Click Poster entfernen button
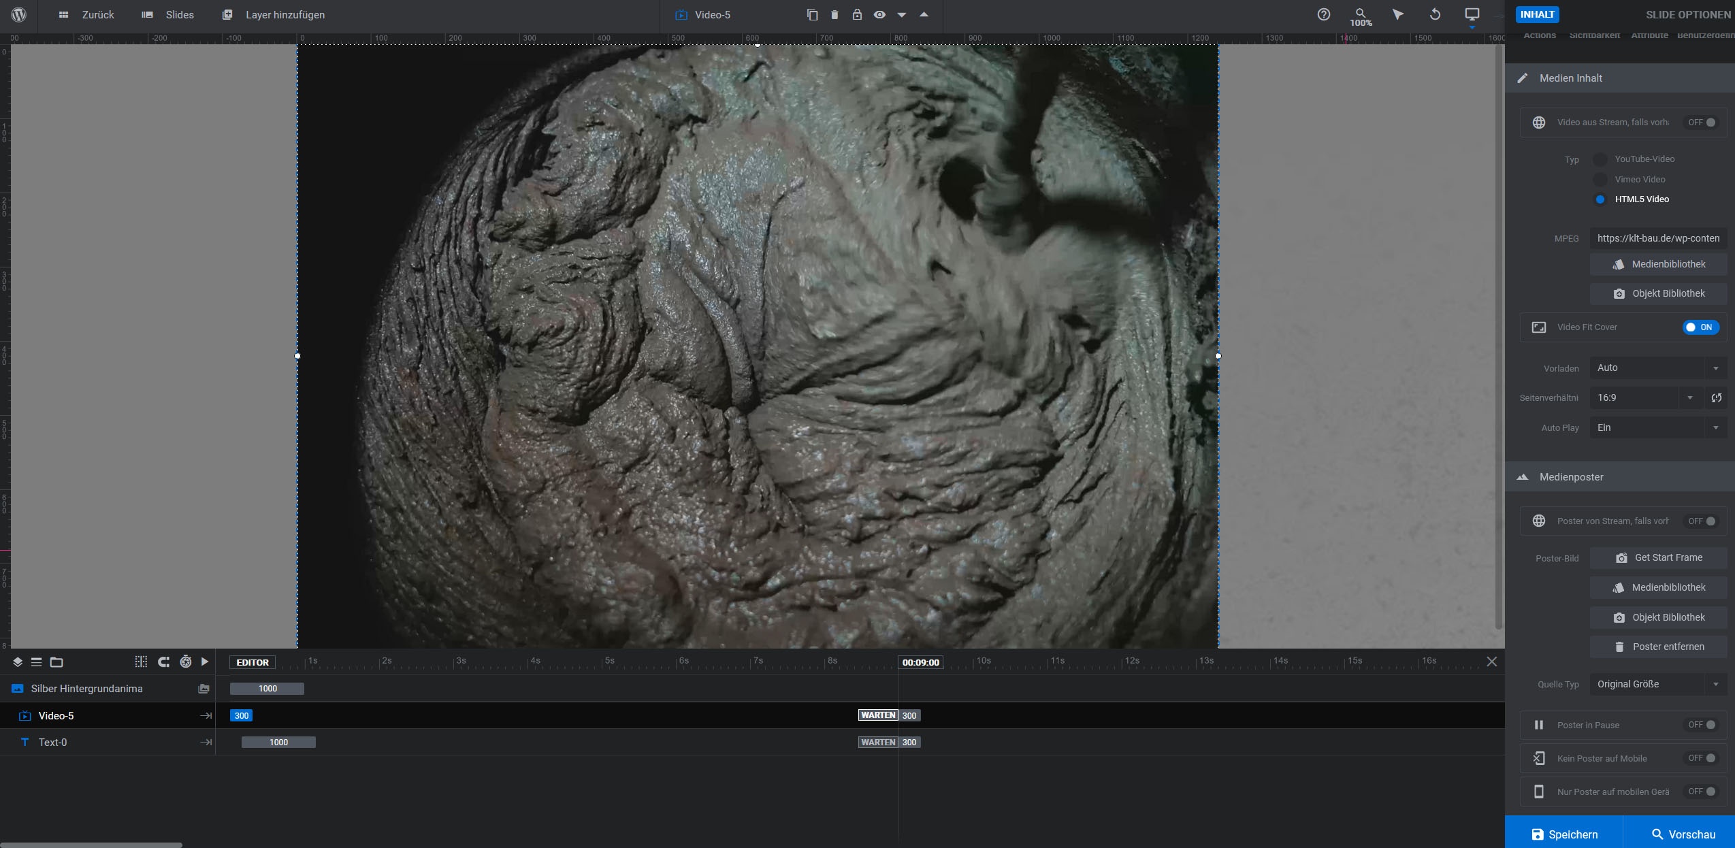The width and height of the screenshot is (1735, 848). click(x=1658, y=647)
